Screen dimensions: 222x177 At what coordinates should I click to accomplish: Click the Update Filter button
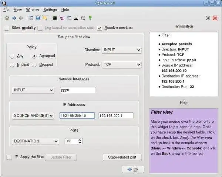[61, 157]
